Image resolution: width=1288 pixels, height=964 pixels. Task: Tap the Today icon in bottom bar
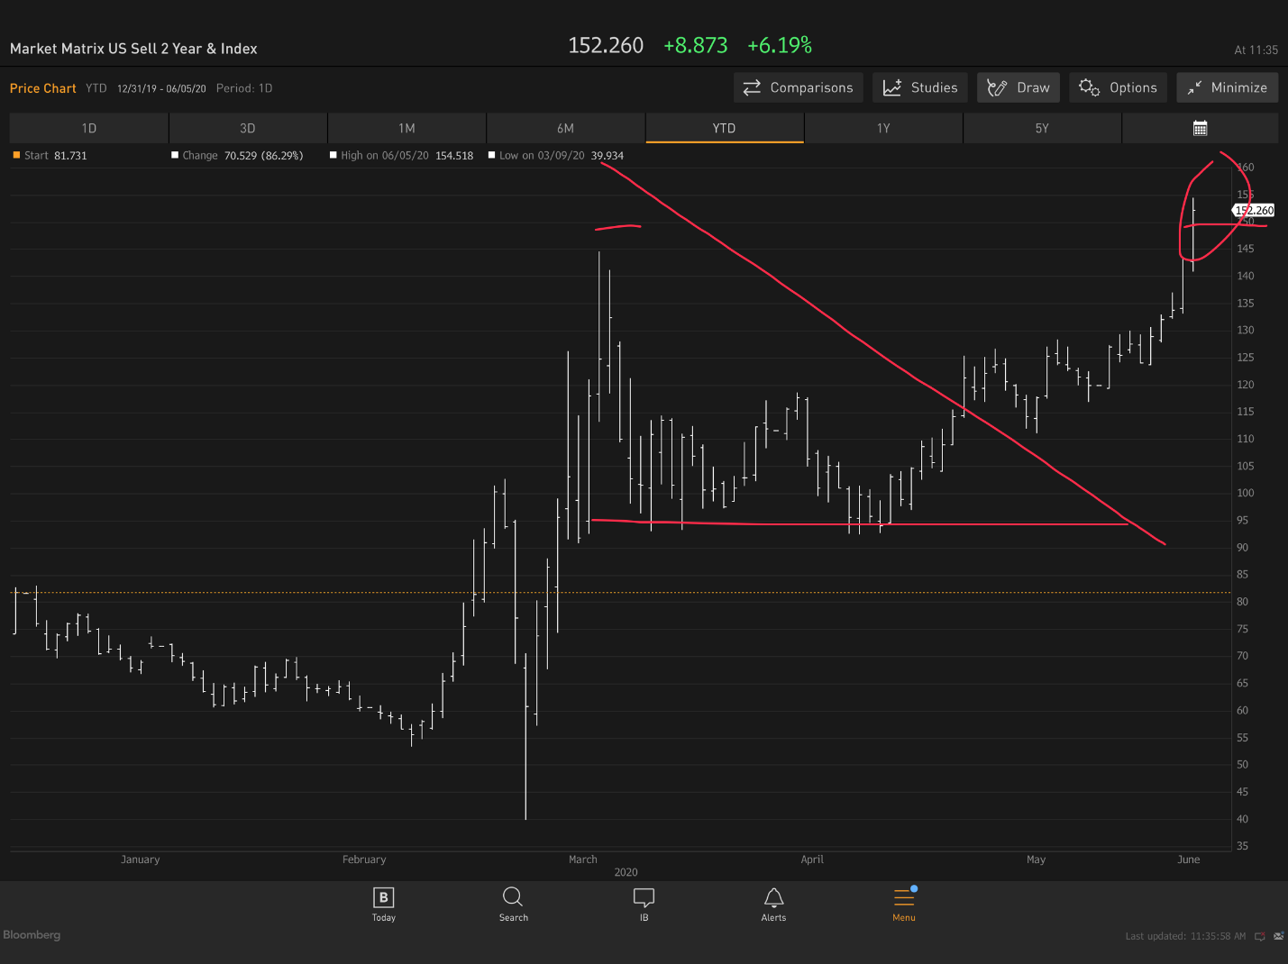[383, 904]
